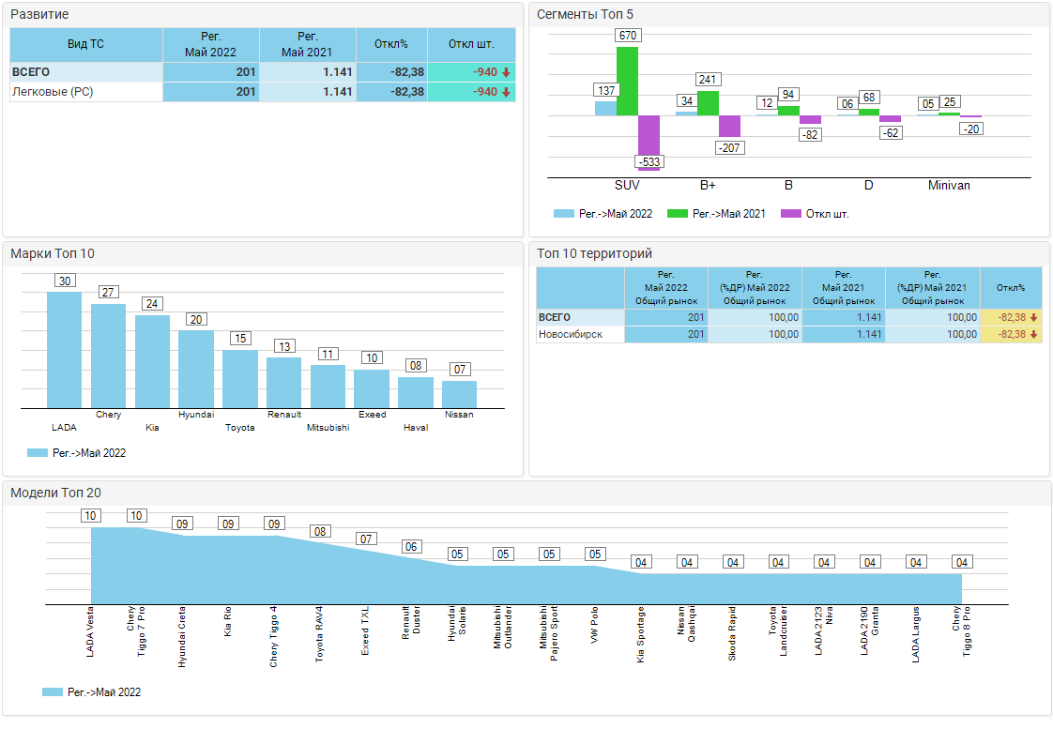
Task: Click purple Откл шт. legend marker
Action: [791, 214]
